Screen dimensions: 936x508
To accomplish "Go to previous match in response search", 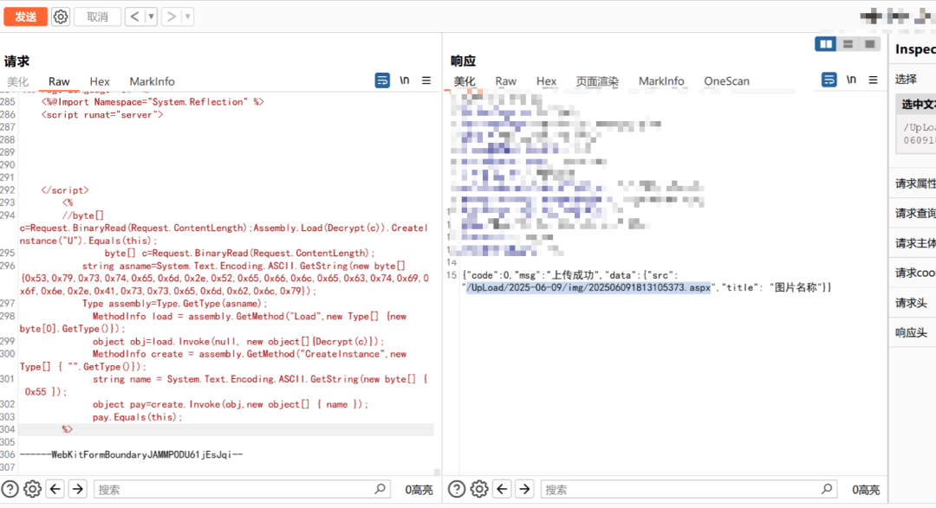I will coord(502,490).
